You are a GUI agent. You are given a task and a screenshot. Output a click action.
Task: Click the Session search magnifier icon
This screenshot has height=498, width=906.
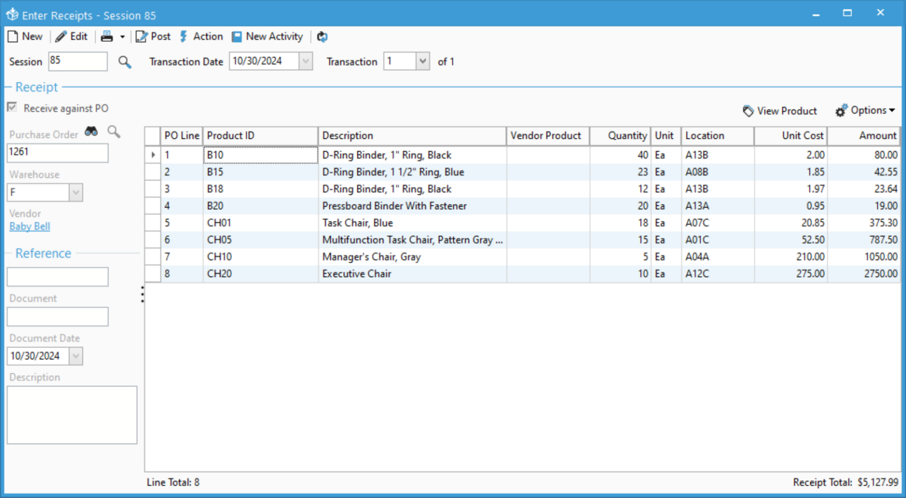(124, 61)
